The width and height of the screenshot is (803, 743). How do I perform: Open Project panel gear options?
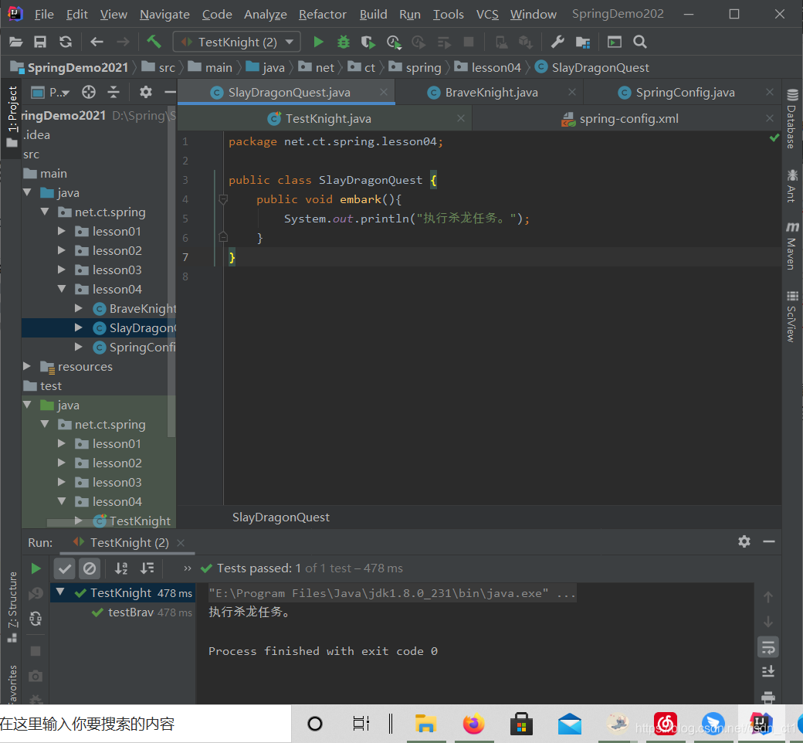(146, 92)
